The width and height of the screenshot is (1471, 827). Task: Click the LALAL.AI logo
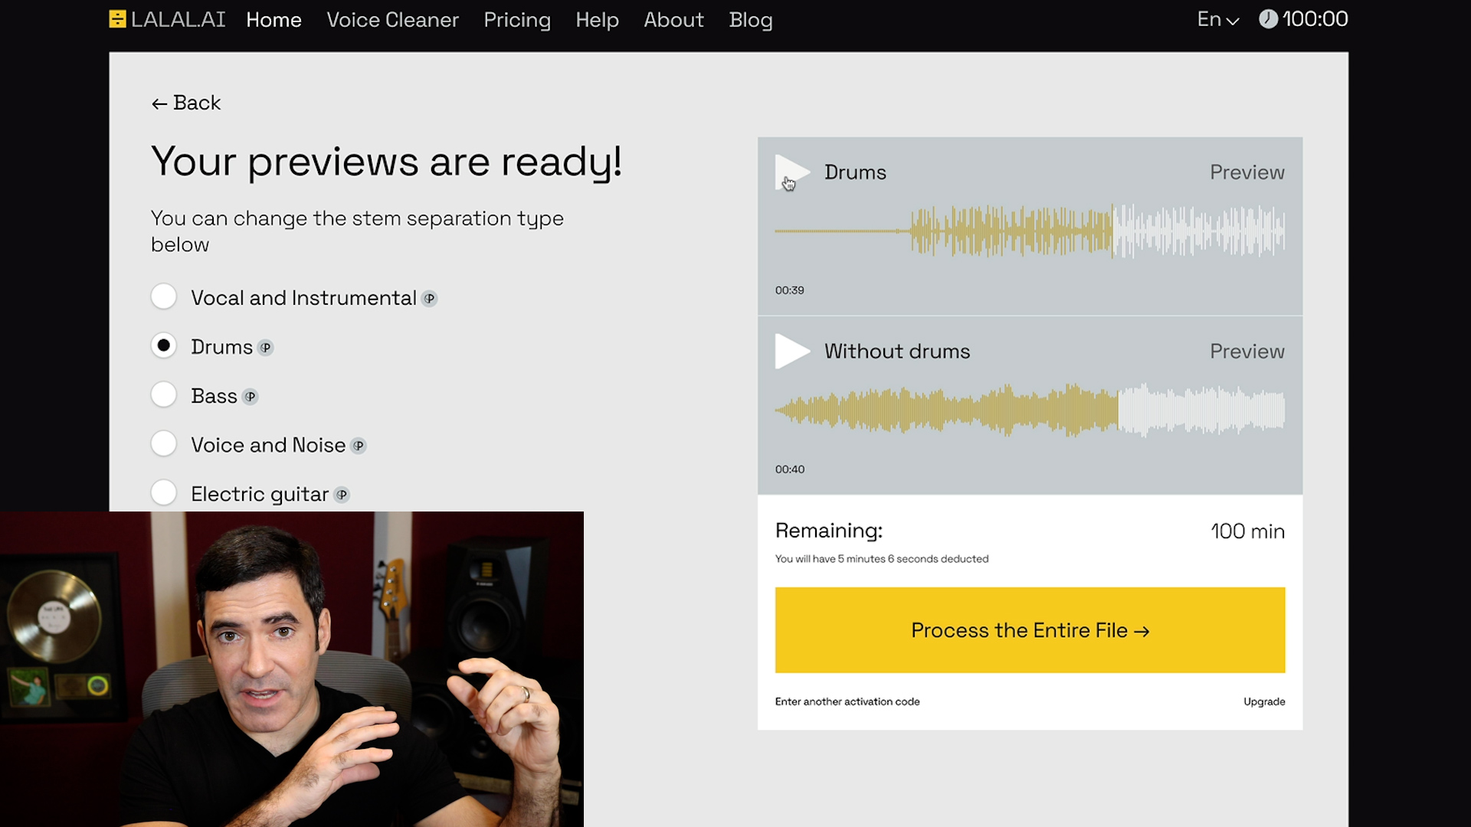(167, 19)
